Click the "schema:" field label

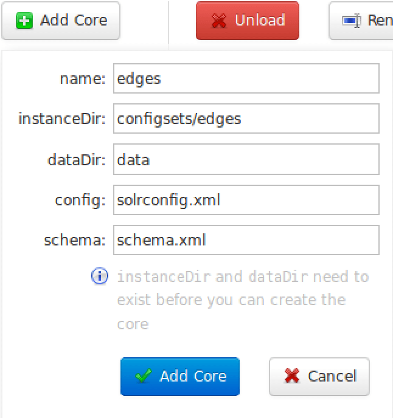[75, 240]
